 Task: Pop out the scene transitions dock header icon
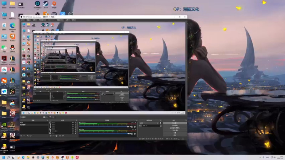point(161,120)
